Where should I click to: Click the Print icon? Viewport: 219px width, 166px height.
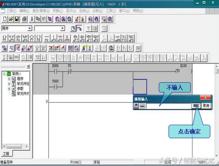(x=25, y=19)
